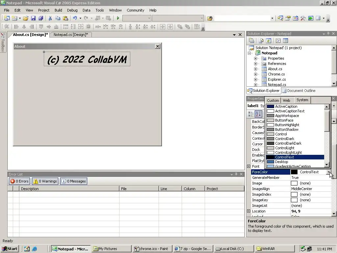Click Align Lefts layout icon
The height and width of the screenshot is (253, 337).
point(16,27)
